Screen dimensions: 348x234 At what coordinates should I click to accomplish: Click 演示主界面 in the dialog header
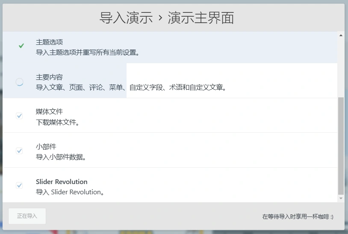(201, 18)
